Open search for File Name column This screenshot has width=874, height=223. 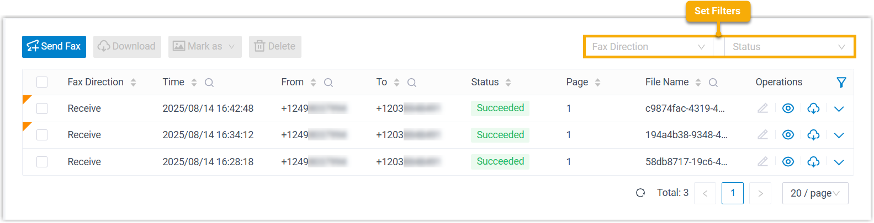point(713,83)
